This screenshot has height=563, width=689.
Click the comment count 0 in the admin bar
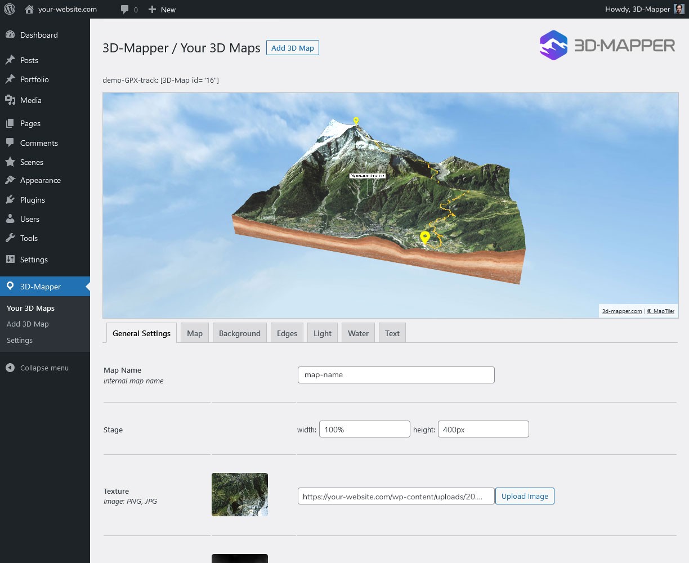pos(136,10)
